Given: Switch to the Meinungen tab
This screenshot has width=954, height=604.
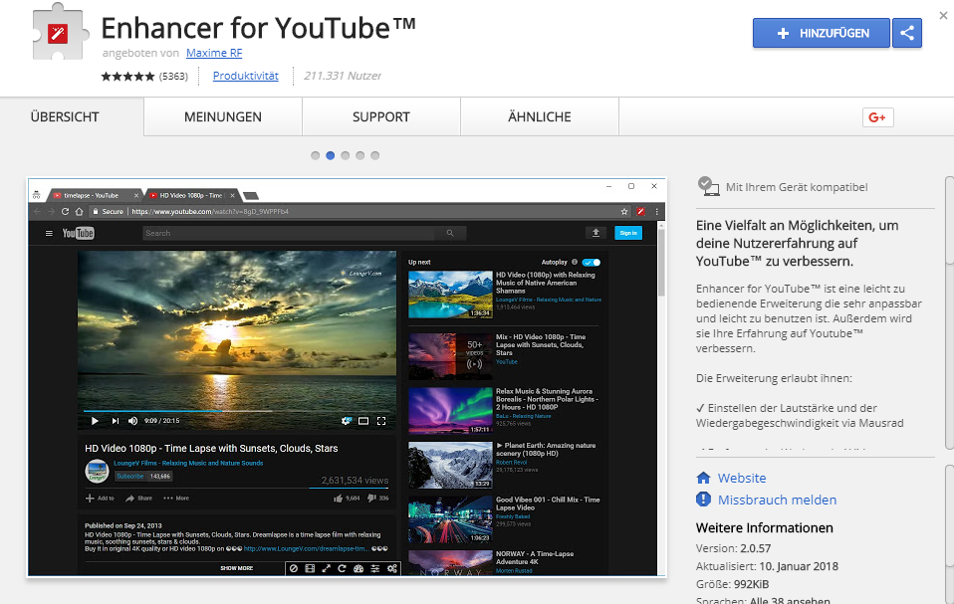Looking at the screenshot, I should [x=223, y=116].
